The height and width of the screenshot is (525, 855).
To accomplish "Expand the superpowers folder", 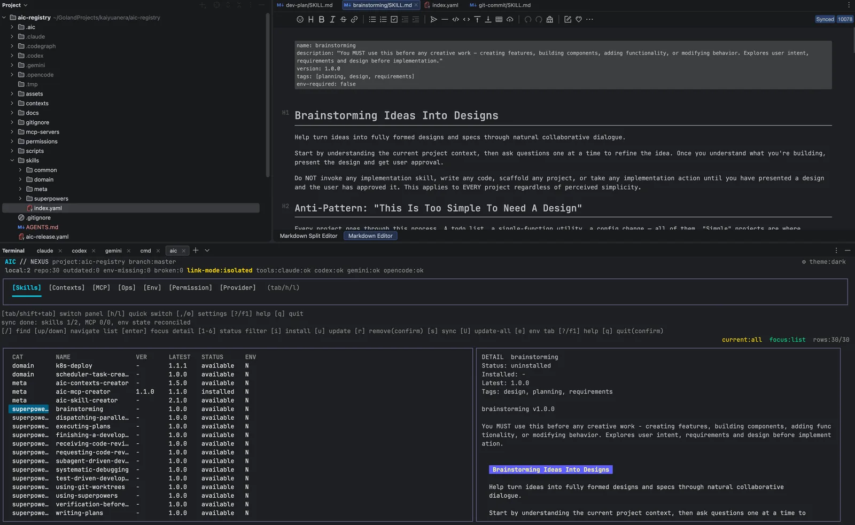I will [20, 199].
